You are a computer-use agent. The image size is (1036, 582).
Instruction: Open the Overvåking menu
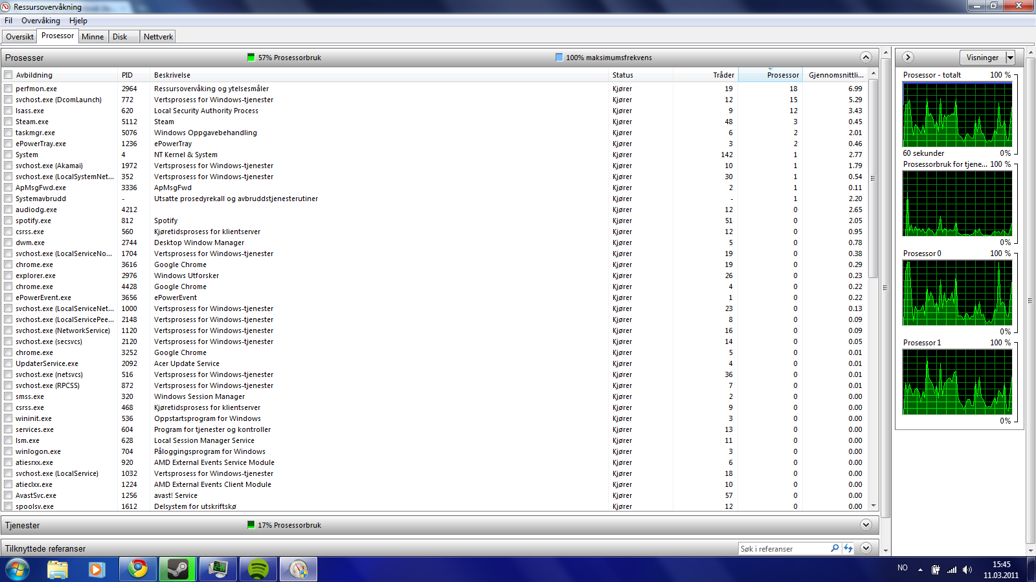40,21
